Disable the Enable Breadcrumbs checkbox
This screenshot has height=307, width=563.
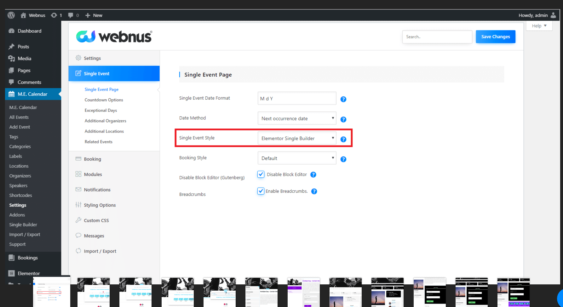pos(261,191)
